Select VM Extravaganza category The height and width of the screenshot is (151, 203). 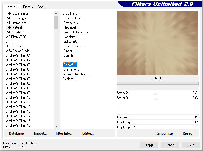pos(19,18)
